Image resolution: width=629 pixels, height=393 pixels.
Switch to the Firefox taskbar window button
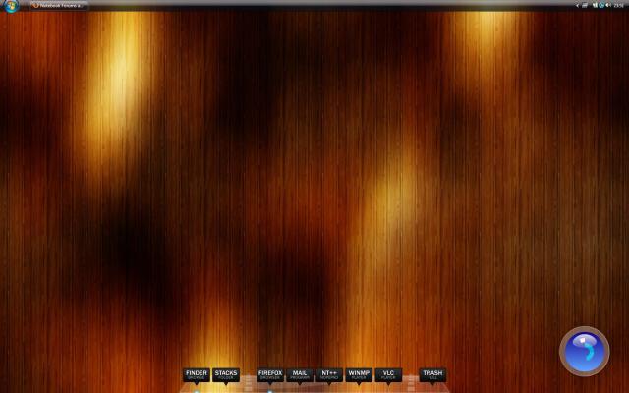[59, 6]
